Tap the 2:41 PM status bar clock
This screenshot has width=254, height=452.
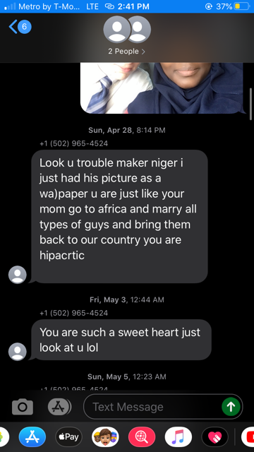tap(133, 6)
